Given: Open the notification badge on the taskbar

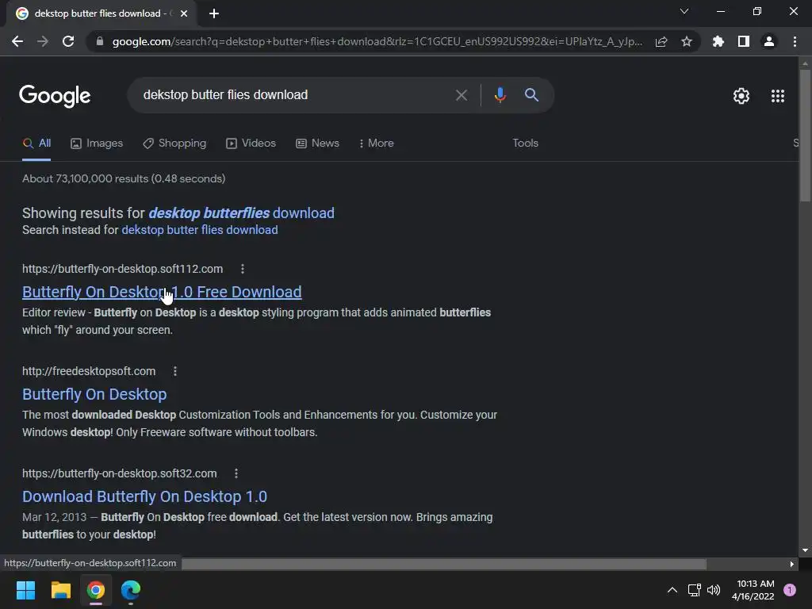Looking at the screenshot, I should (790, 590).
